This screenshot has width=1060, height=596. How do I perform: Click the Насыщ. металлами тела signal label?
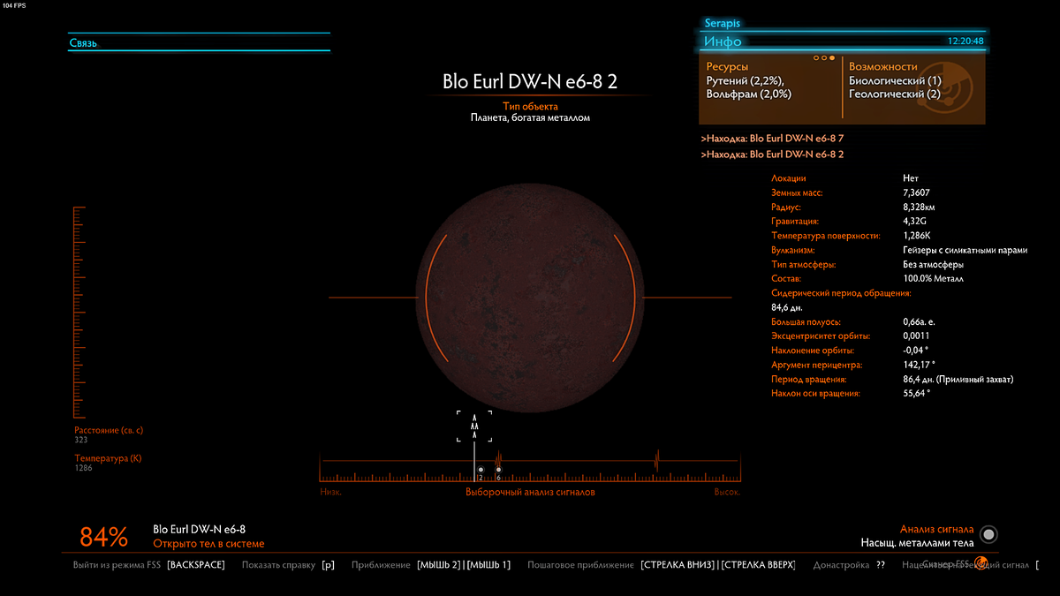[917, 543]
